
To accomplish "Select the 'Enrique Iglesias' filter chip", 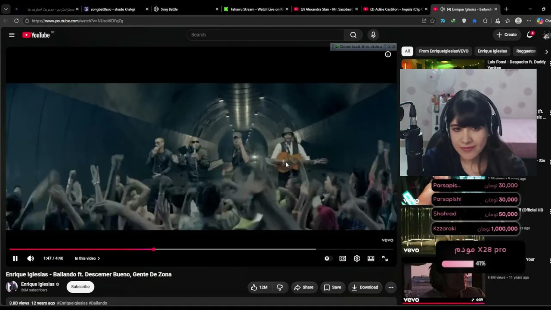I will 492,51.
